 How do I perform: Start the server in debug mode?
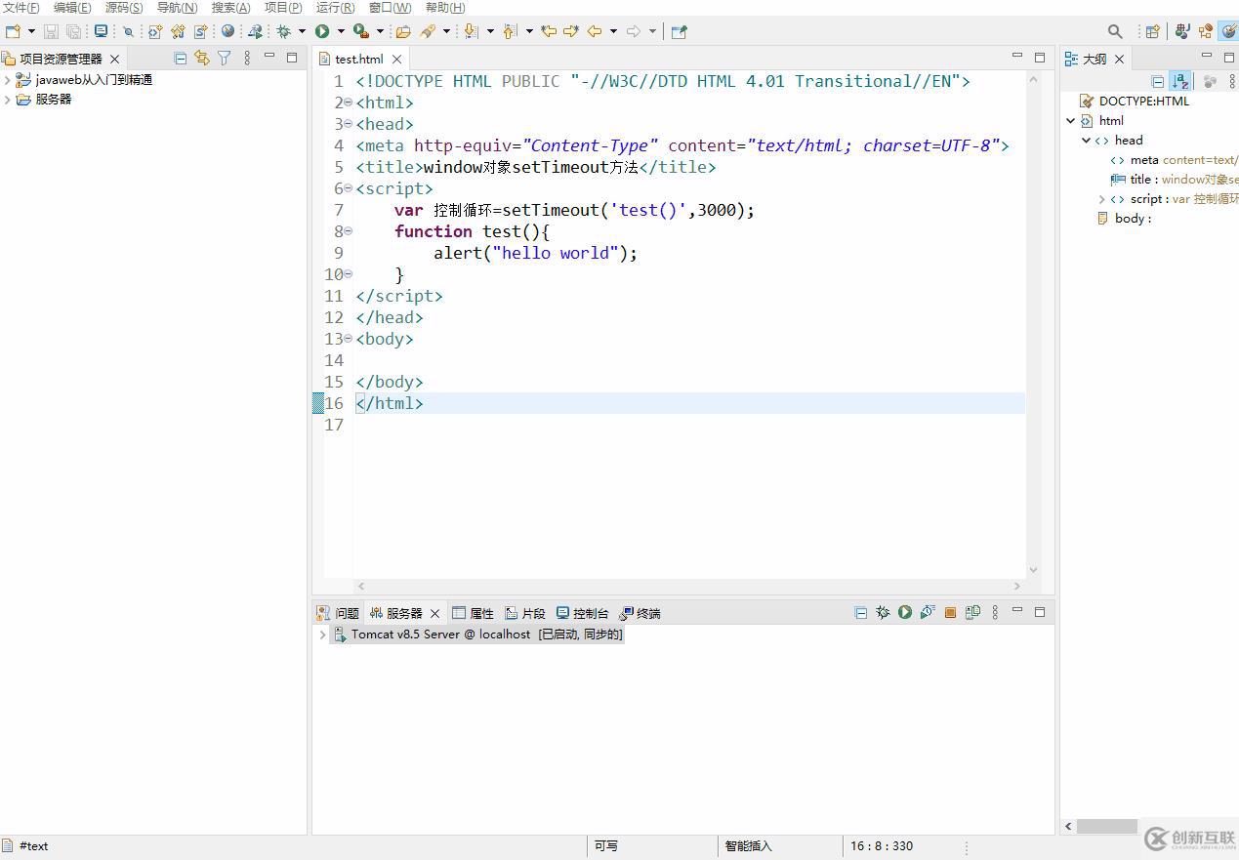(x=883, y=613)
